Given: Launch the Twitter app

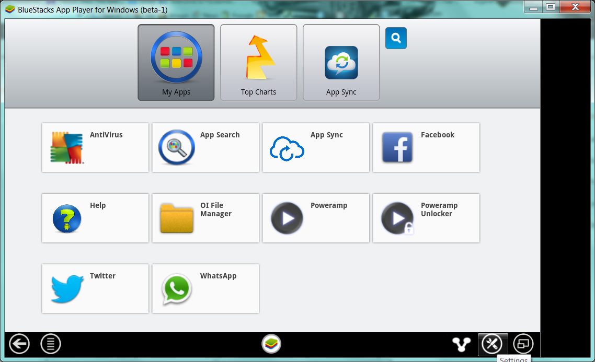Looking at the screenshot, I should point(95,288).
